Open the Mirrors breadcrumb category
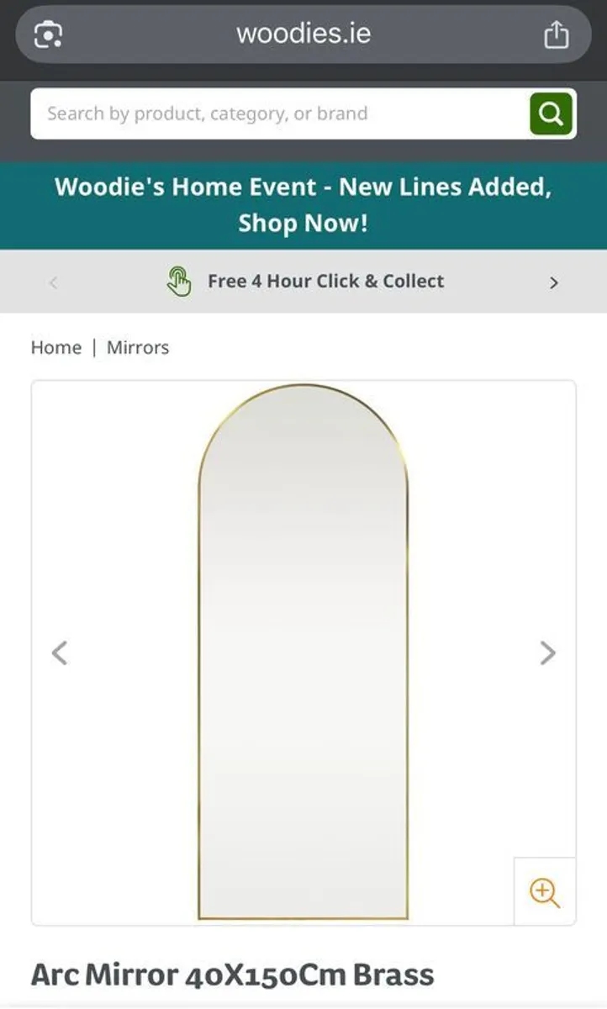 pos(138,347)
